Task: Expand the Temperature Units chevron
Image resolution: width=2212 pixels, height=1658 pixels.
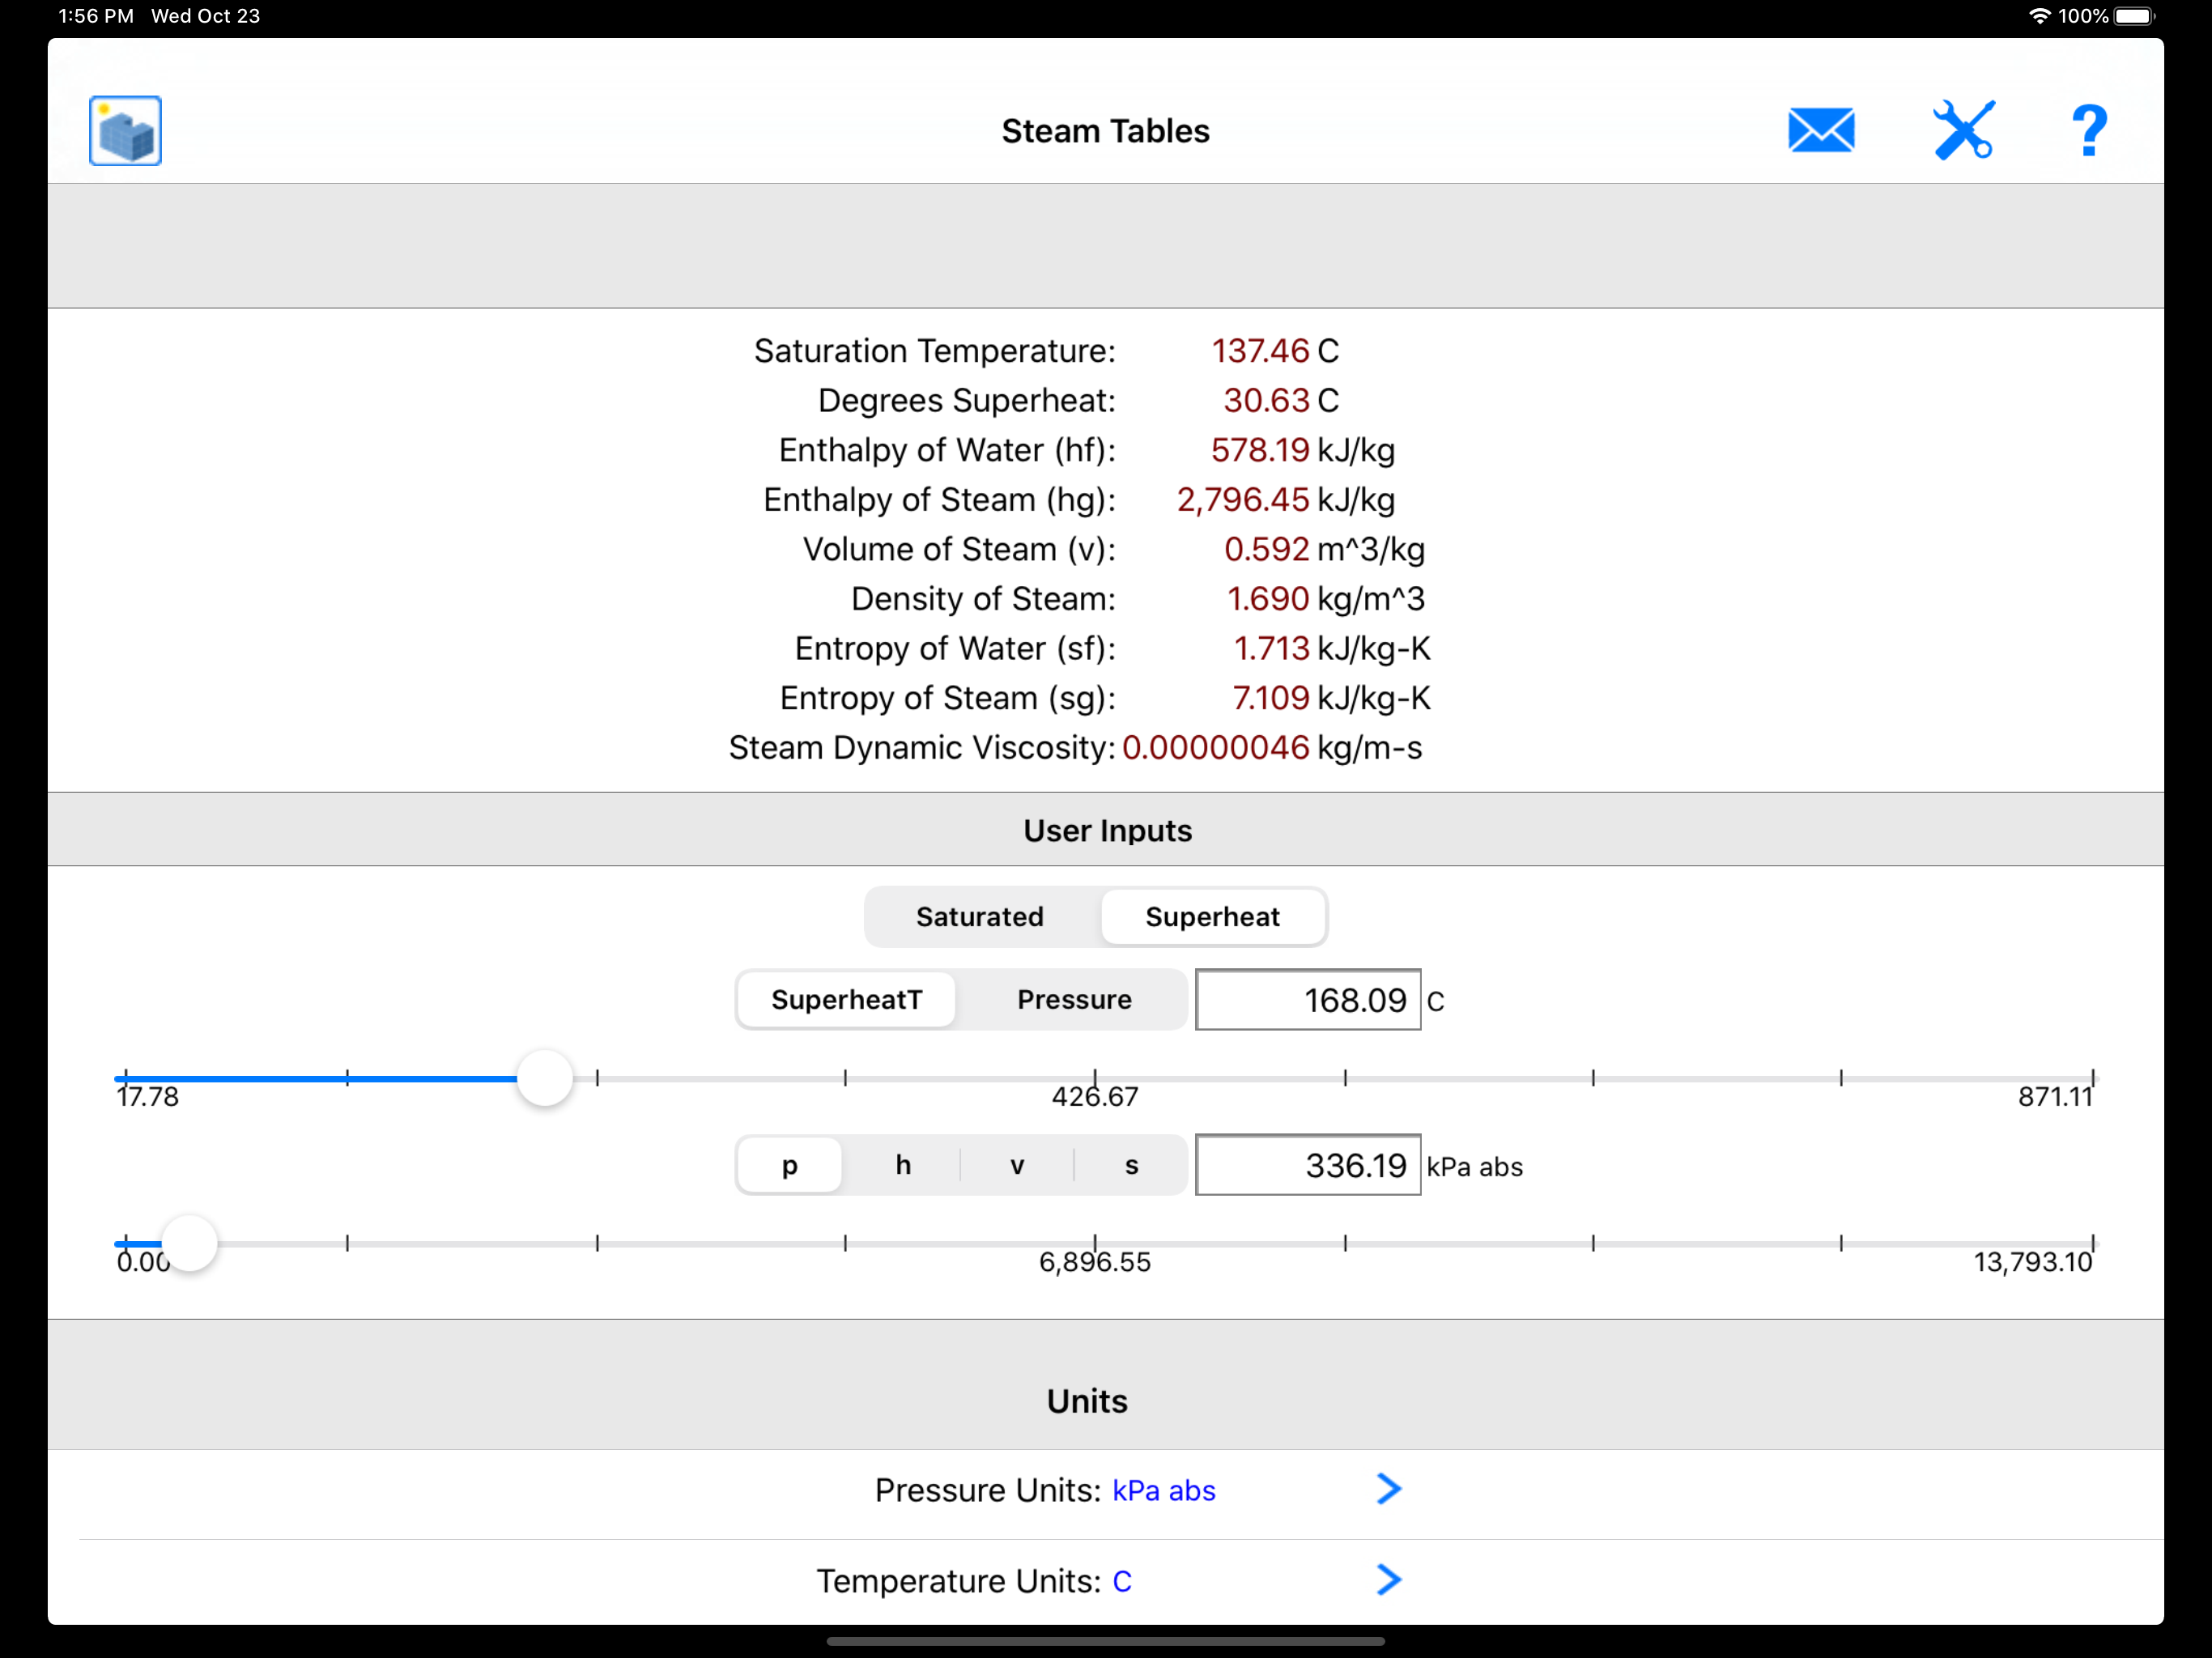Action: pos(1388,1580)
